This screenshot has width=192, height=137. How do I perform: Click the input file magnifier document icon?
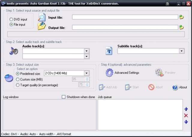point(42,17)
